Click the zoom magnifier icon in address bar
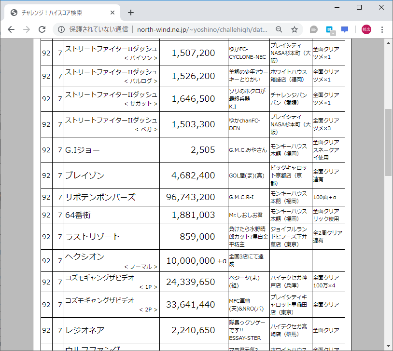 point(279,29)
